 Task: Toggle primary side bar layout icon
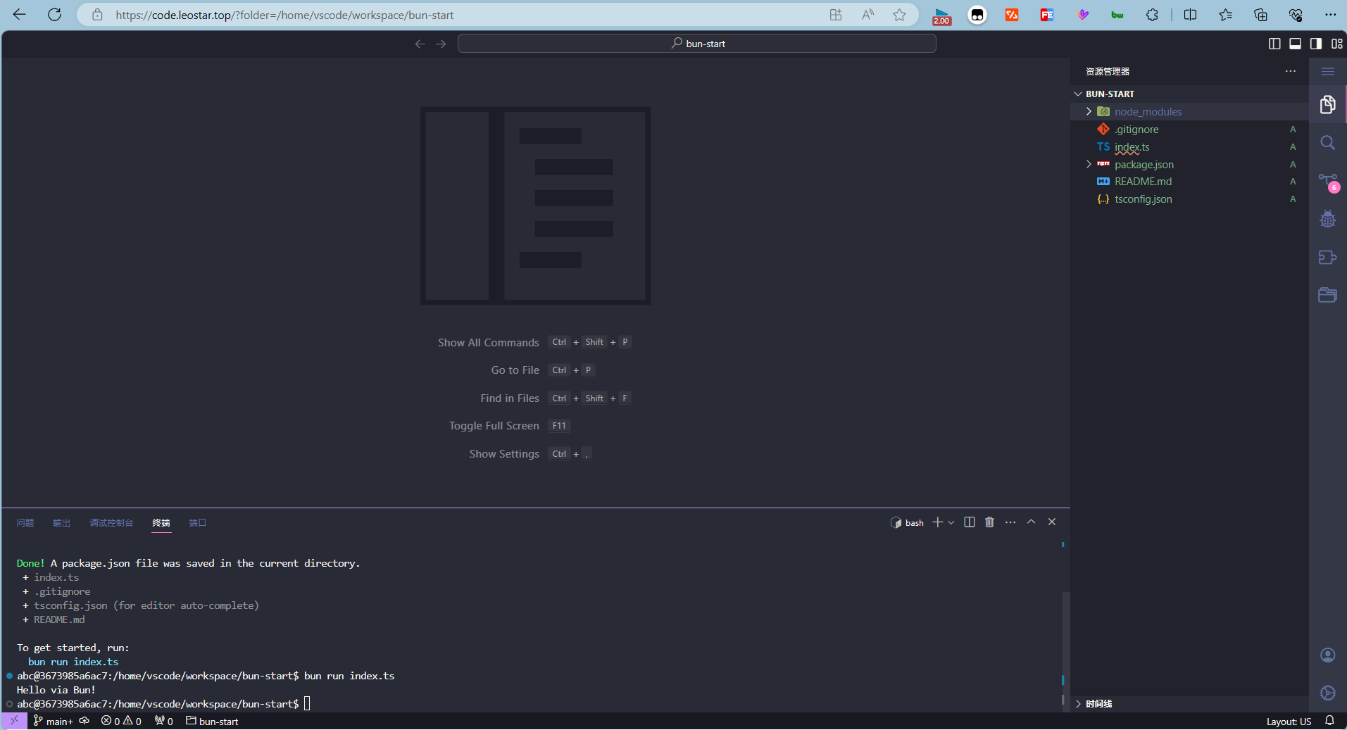point(1274,44)
